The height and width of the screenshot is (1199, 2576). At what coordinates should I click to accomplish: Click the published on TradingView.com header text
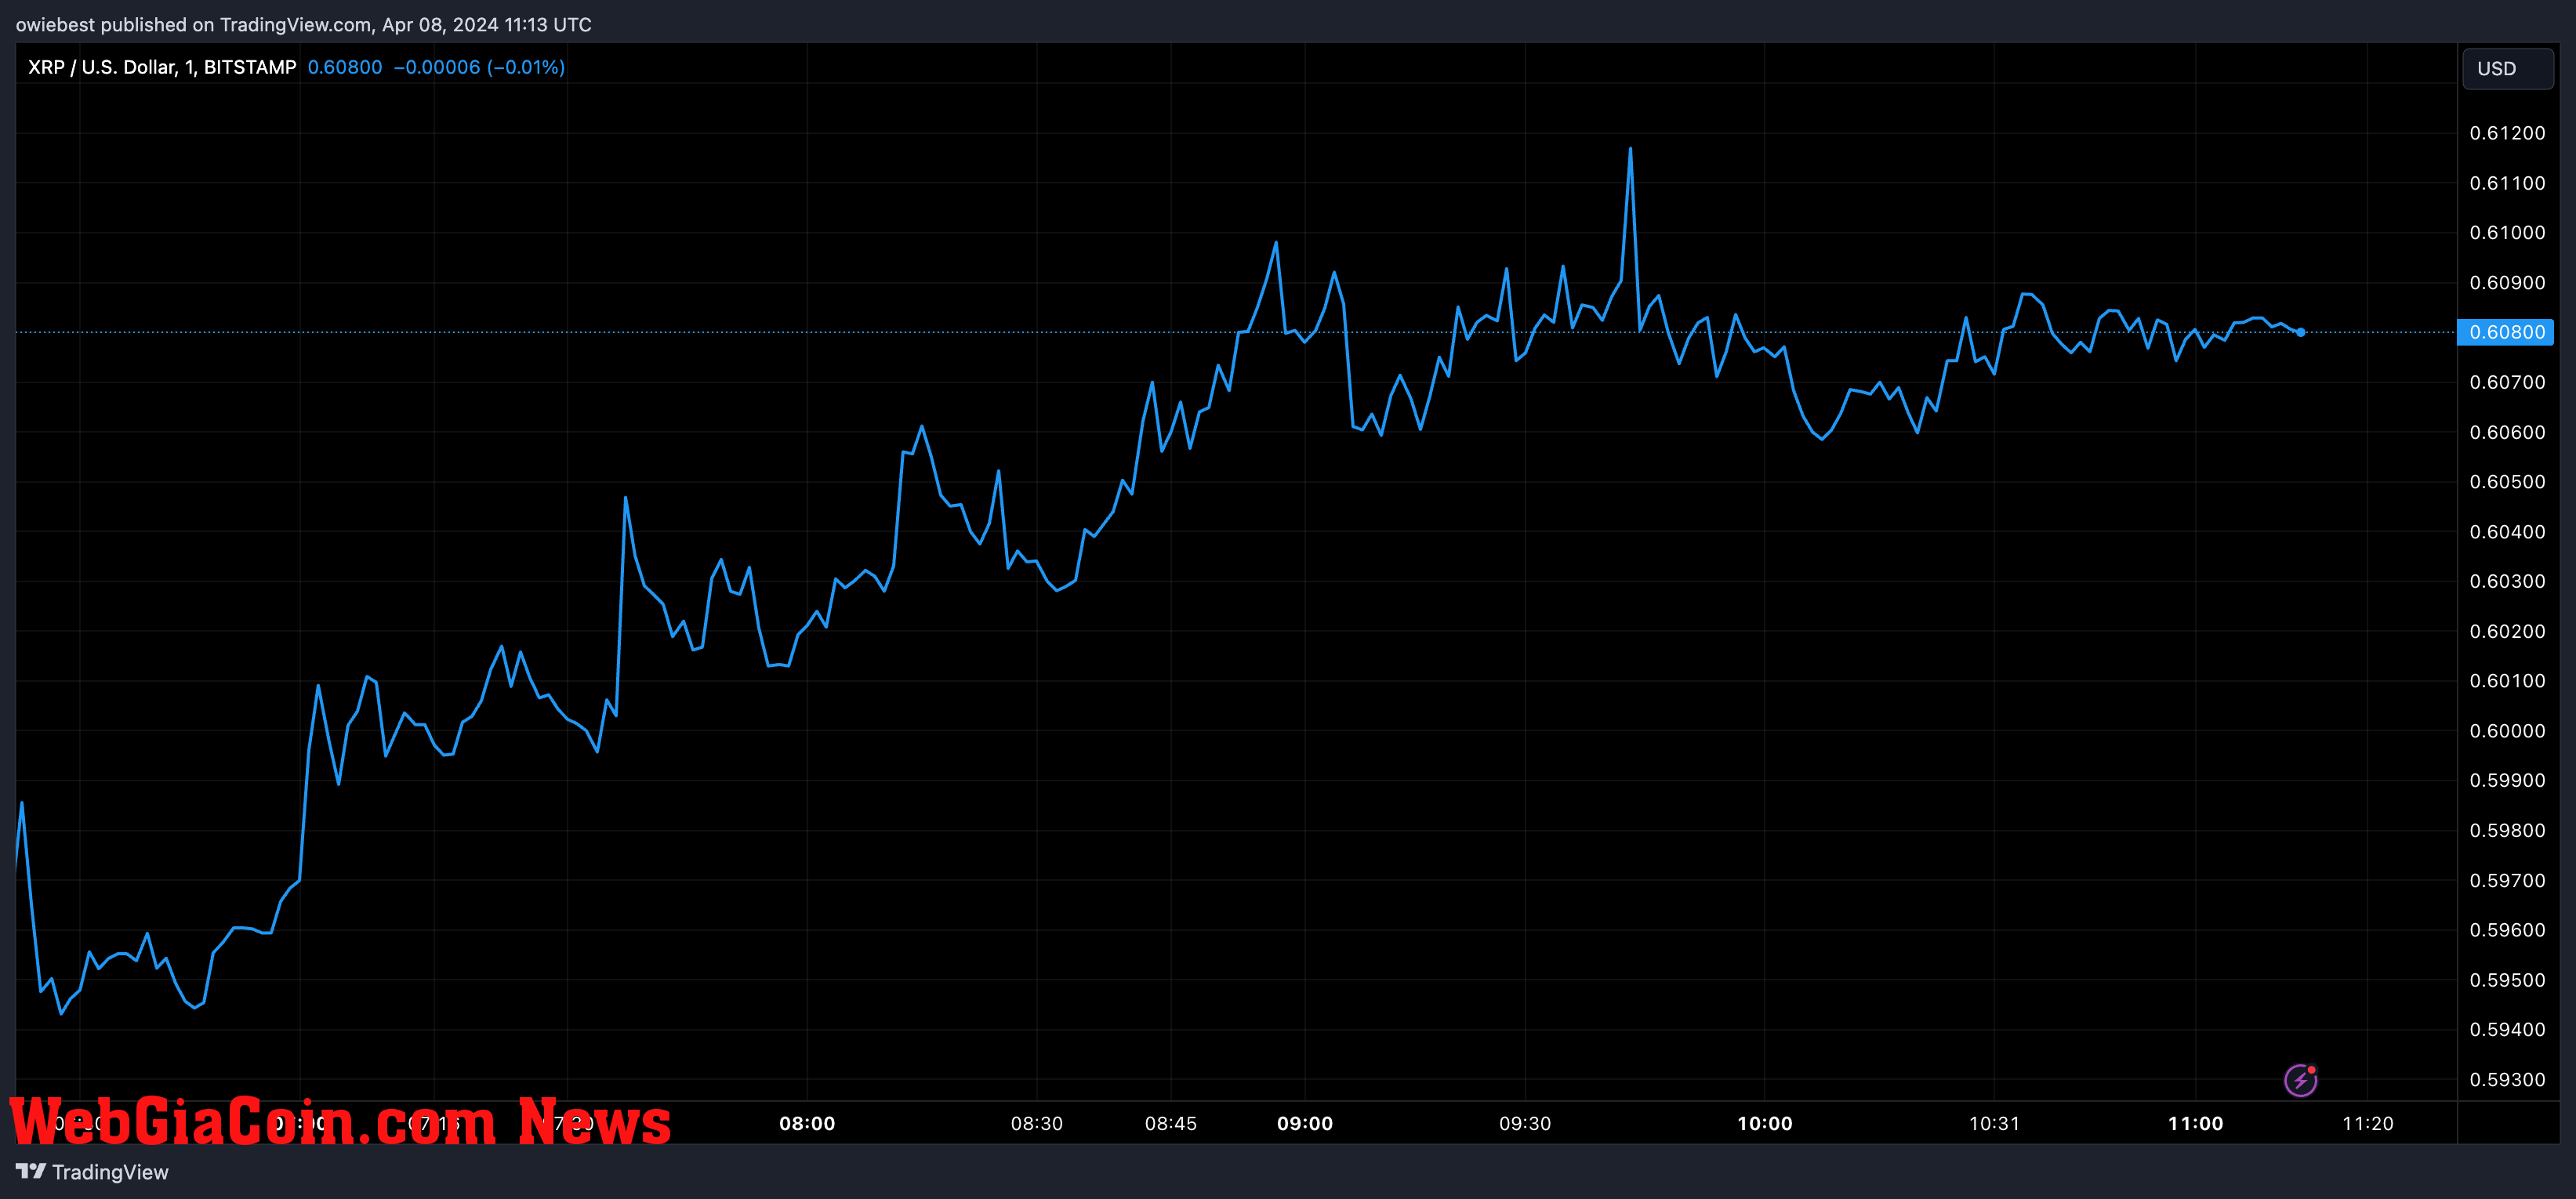(304, 25)
